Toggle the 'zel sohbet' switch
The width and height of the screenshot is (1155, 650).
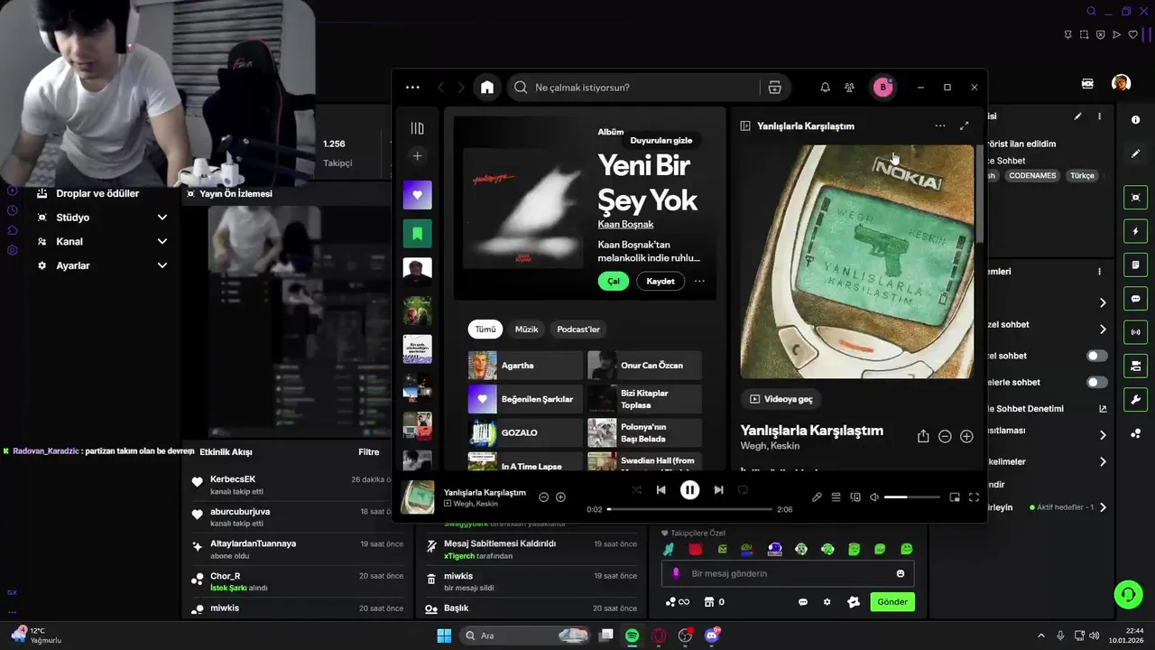click(x=1096, y=356)
